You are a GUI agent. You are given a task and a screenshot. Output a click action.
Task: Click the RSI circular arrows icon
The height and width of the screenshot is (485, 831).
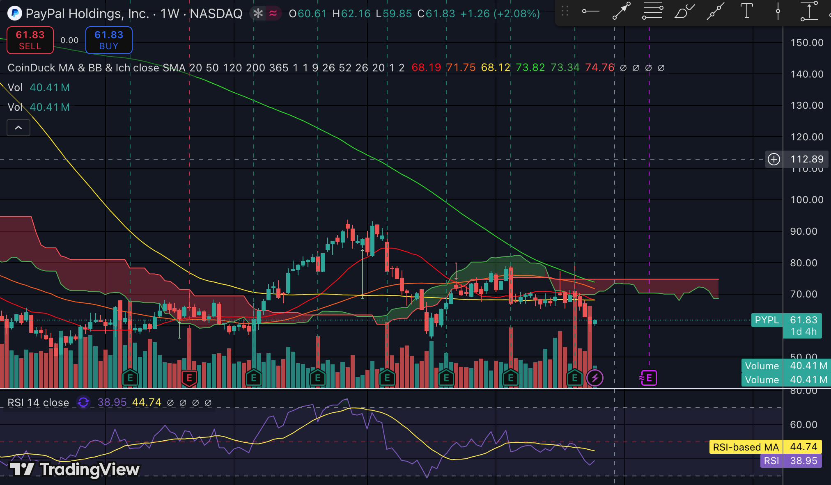coord(83,402)
